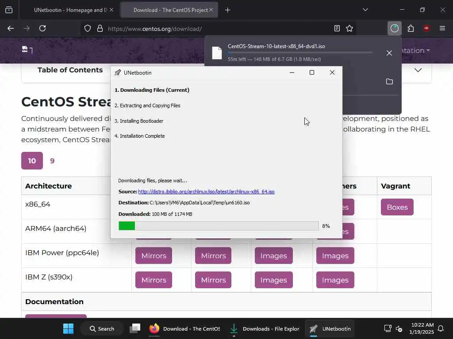Viewport: 453px width, 339px height.
Task: Expand the Documentation navigation dropdown
Action: click(416, 50)
